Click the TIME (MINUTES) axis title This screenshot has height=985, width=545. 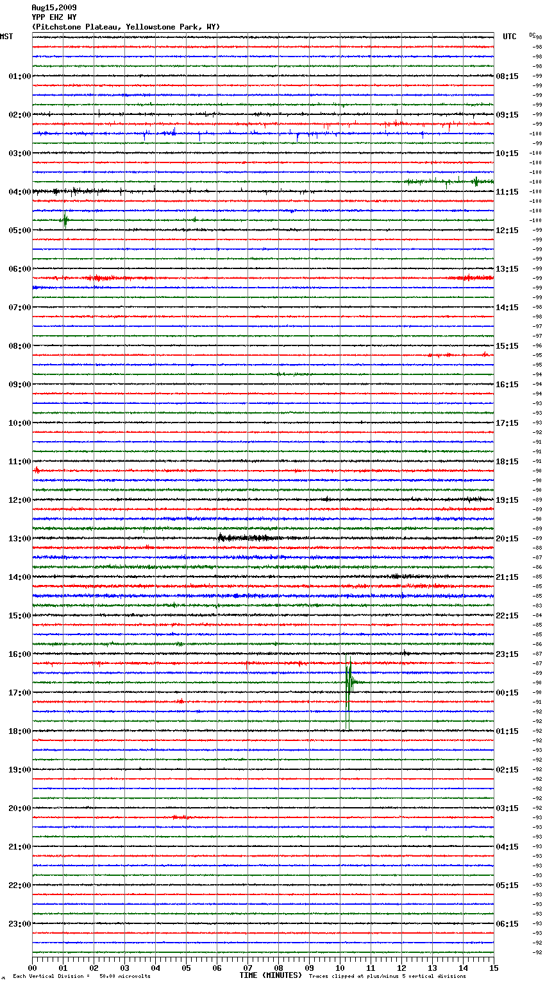271,975
